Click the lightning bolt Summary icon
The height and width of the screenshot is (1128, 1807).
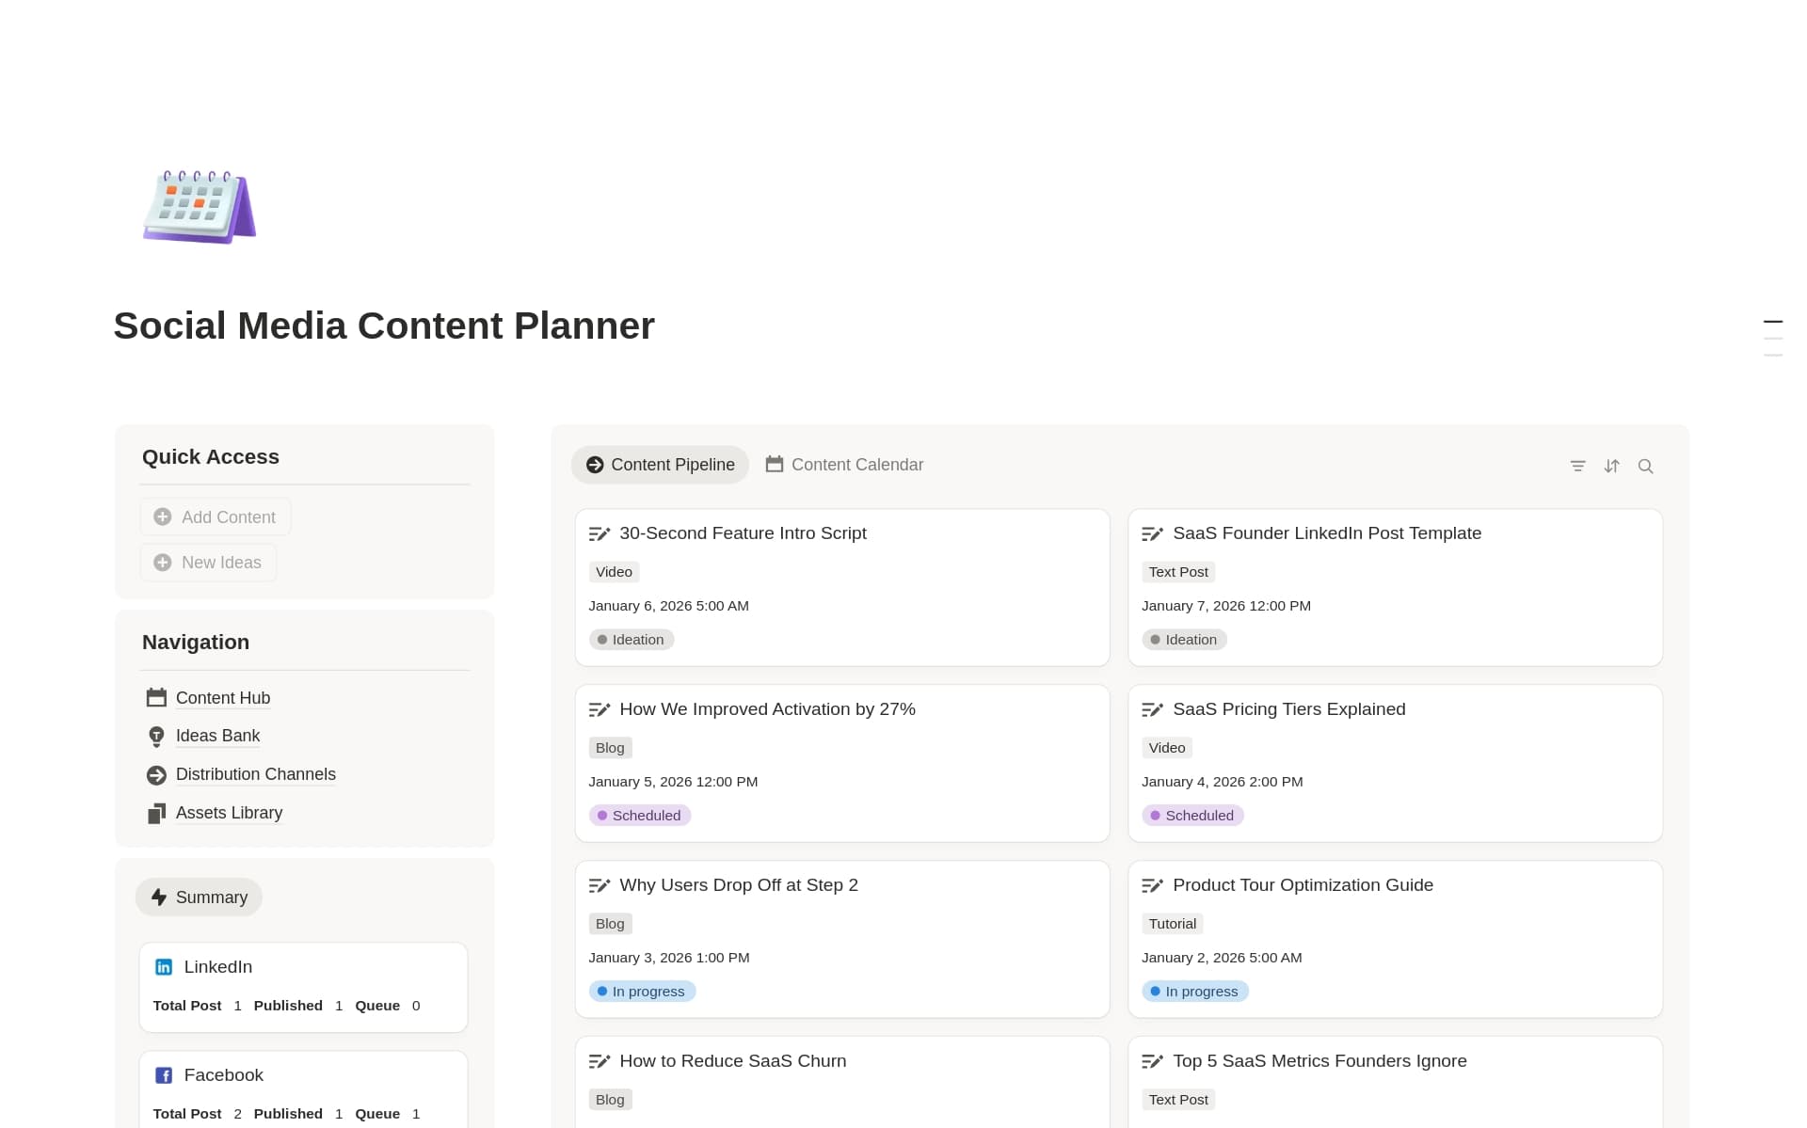tap(159, 898)
